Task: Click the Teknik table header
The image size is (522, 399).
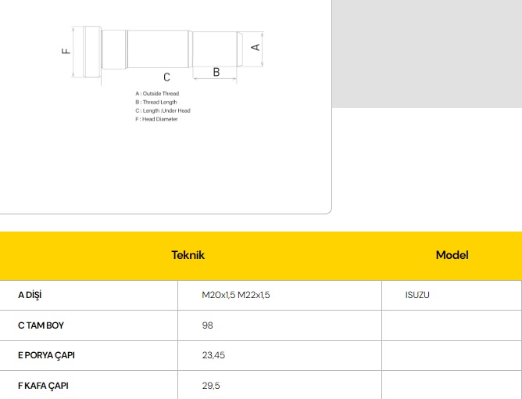Action: [188, 255]
